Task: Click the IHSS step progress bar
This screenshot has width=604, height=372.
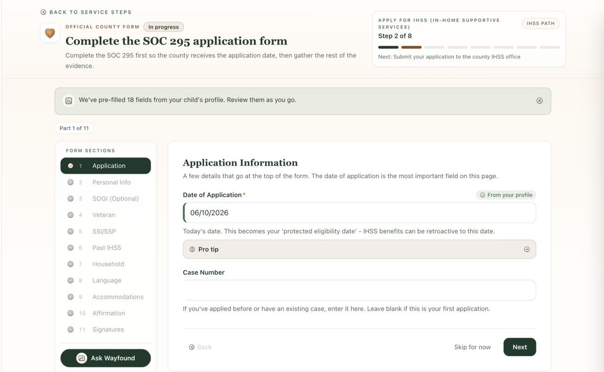Action: [469, 47]
